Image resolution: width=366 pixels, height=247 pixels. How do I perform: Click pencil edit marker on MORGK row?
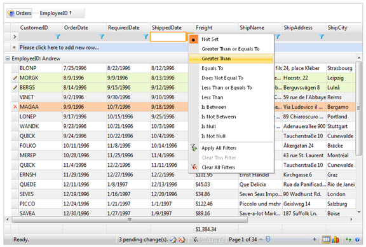point(15,78)
